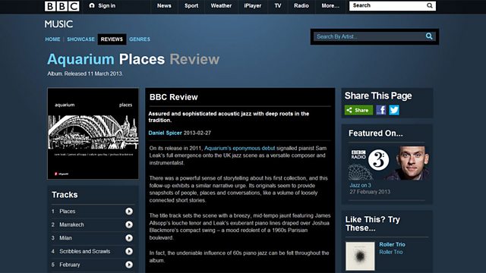
Task: Select the February track name
Action: tap(69, 265)
